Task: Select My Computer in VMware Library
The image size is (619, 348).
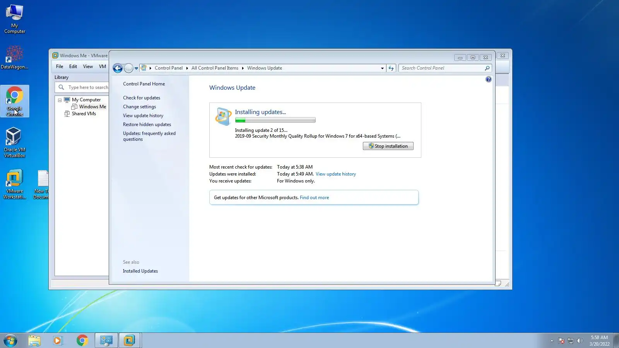Action: coord(86,100)
